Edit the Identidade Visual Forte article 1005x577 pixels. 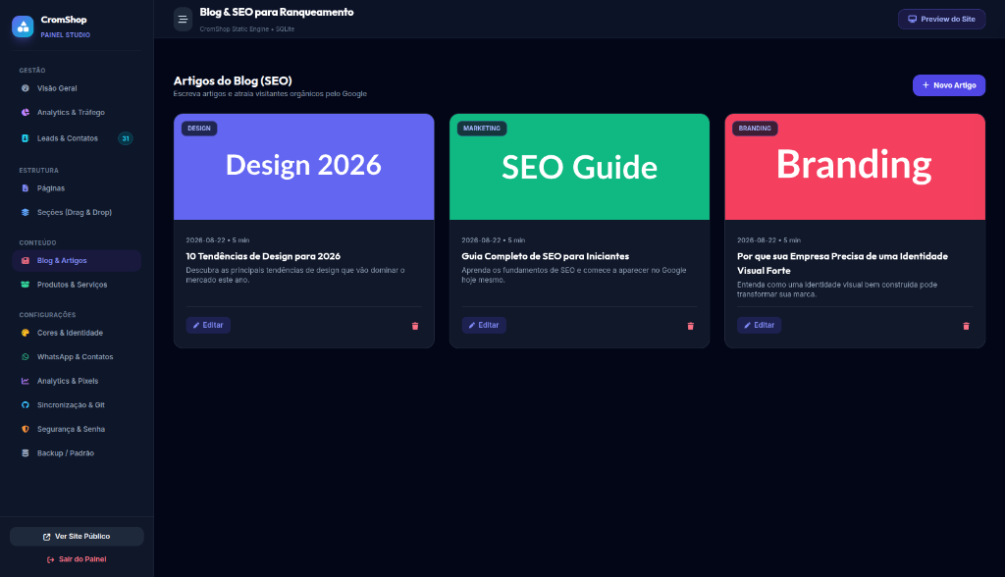pos(759,325)
